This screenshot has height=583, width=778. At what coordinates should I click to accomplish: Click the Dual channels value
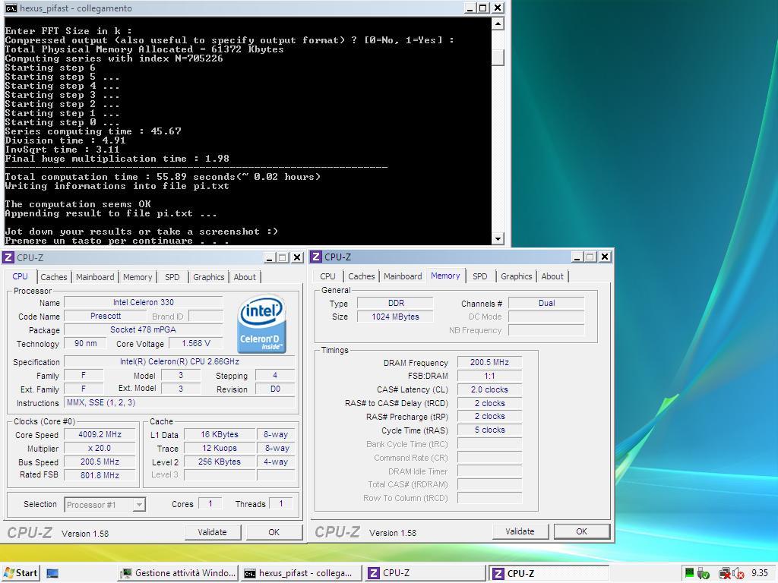(x=546, y=303)
